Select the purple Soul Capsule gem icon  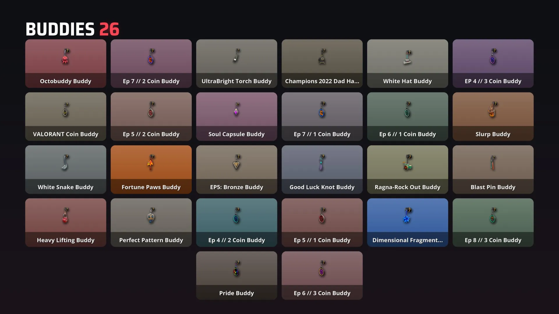point(236,109)
